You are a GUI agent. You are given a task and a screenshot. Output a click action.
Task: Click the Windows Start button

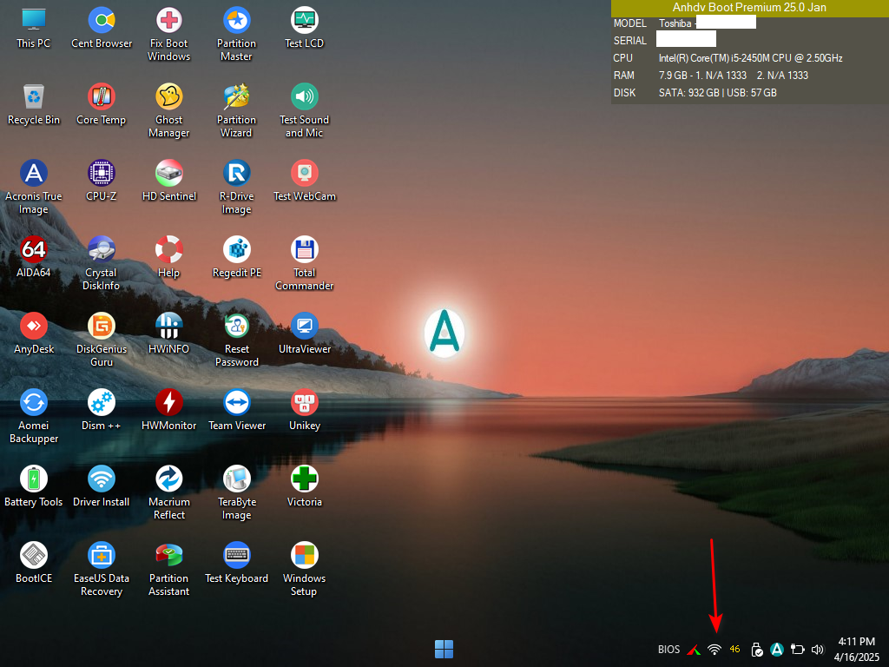coord(444,649)
